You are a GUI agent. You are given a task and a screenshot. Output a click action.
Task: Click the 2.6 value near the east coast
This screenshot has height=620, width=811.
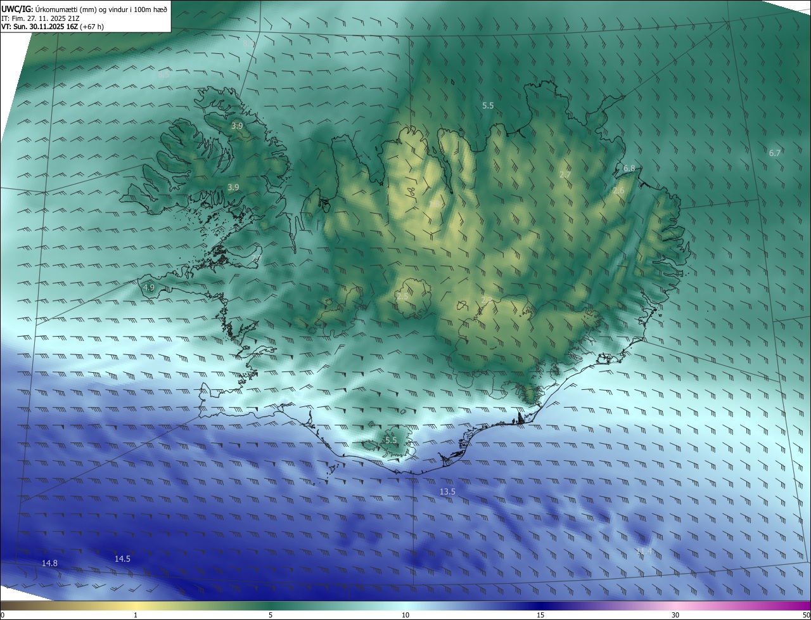pyautogui.click(x=618, y=190)
